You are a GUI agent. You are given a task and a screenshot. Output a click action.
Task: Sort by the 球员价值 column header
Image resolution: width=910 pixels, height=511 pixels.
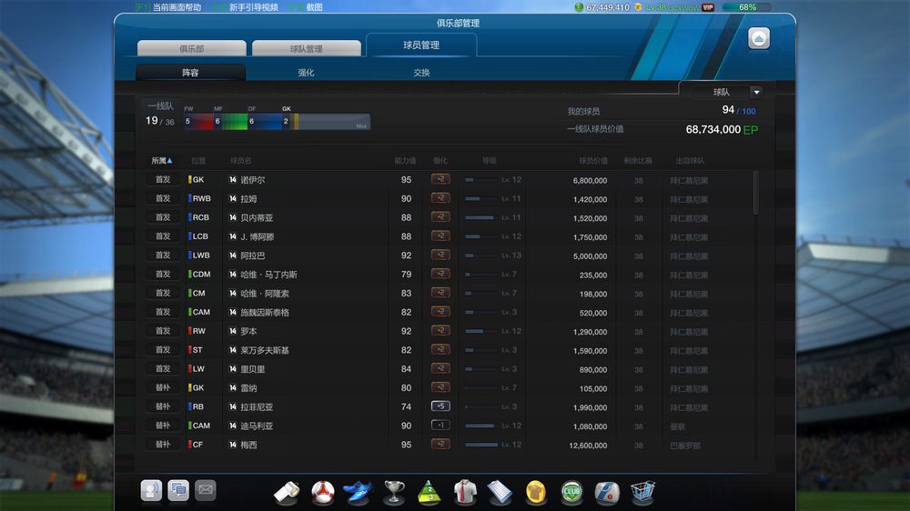coord(593,161)
